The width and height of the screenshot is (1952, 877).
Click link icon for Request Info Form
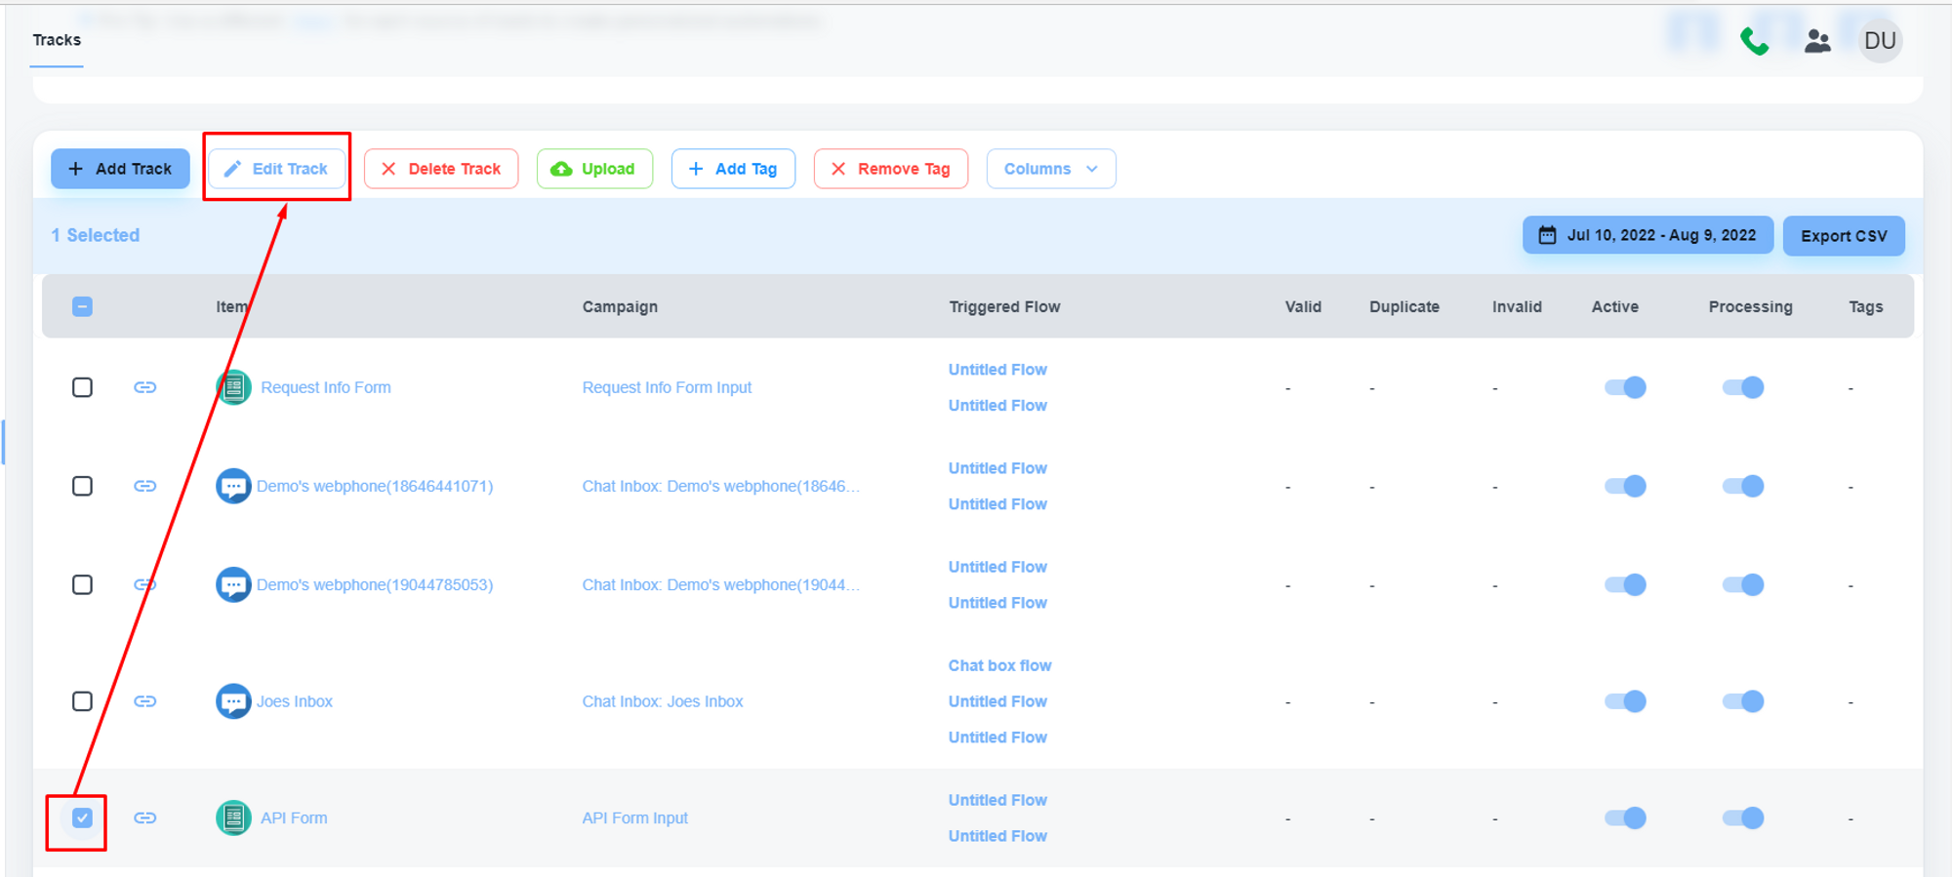[x=145, y=387]
